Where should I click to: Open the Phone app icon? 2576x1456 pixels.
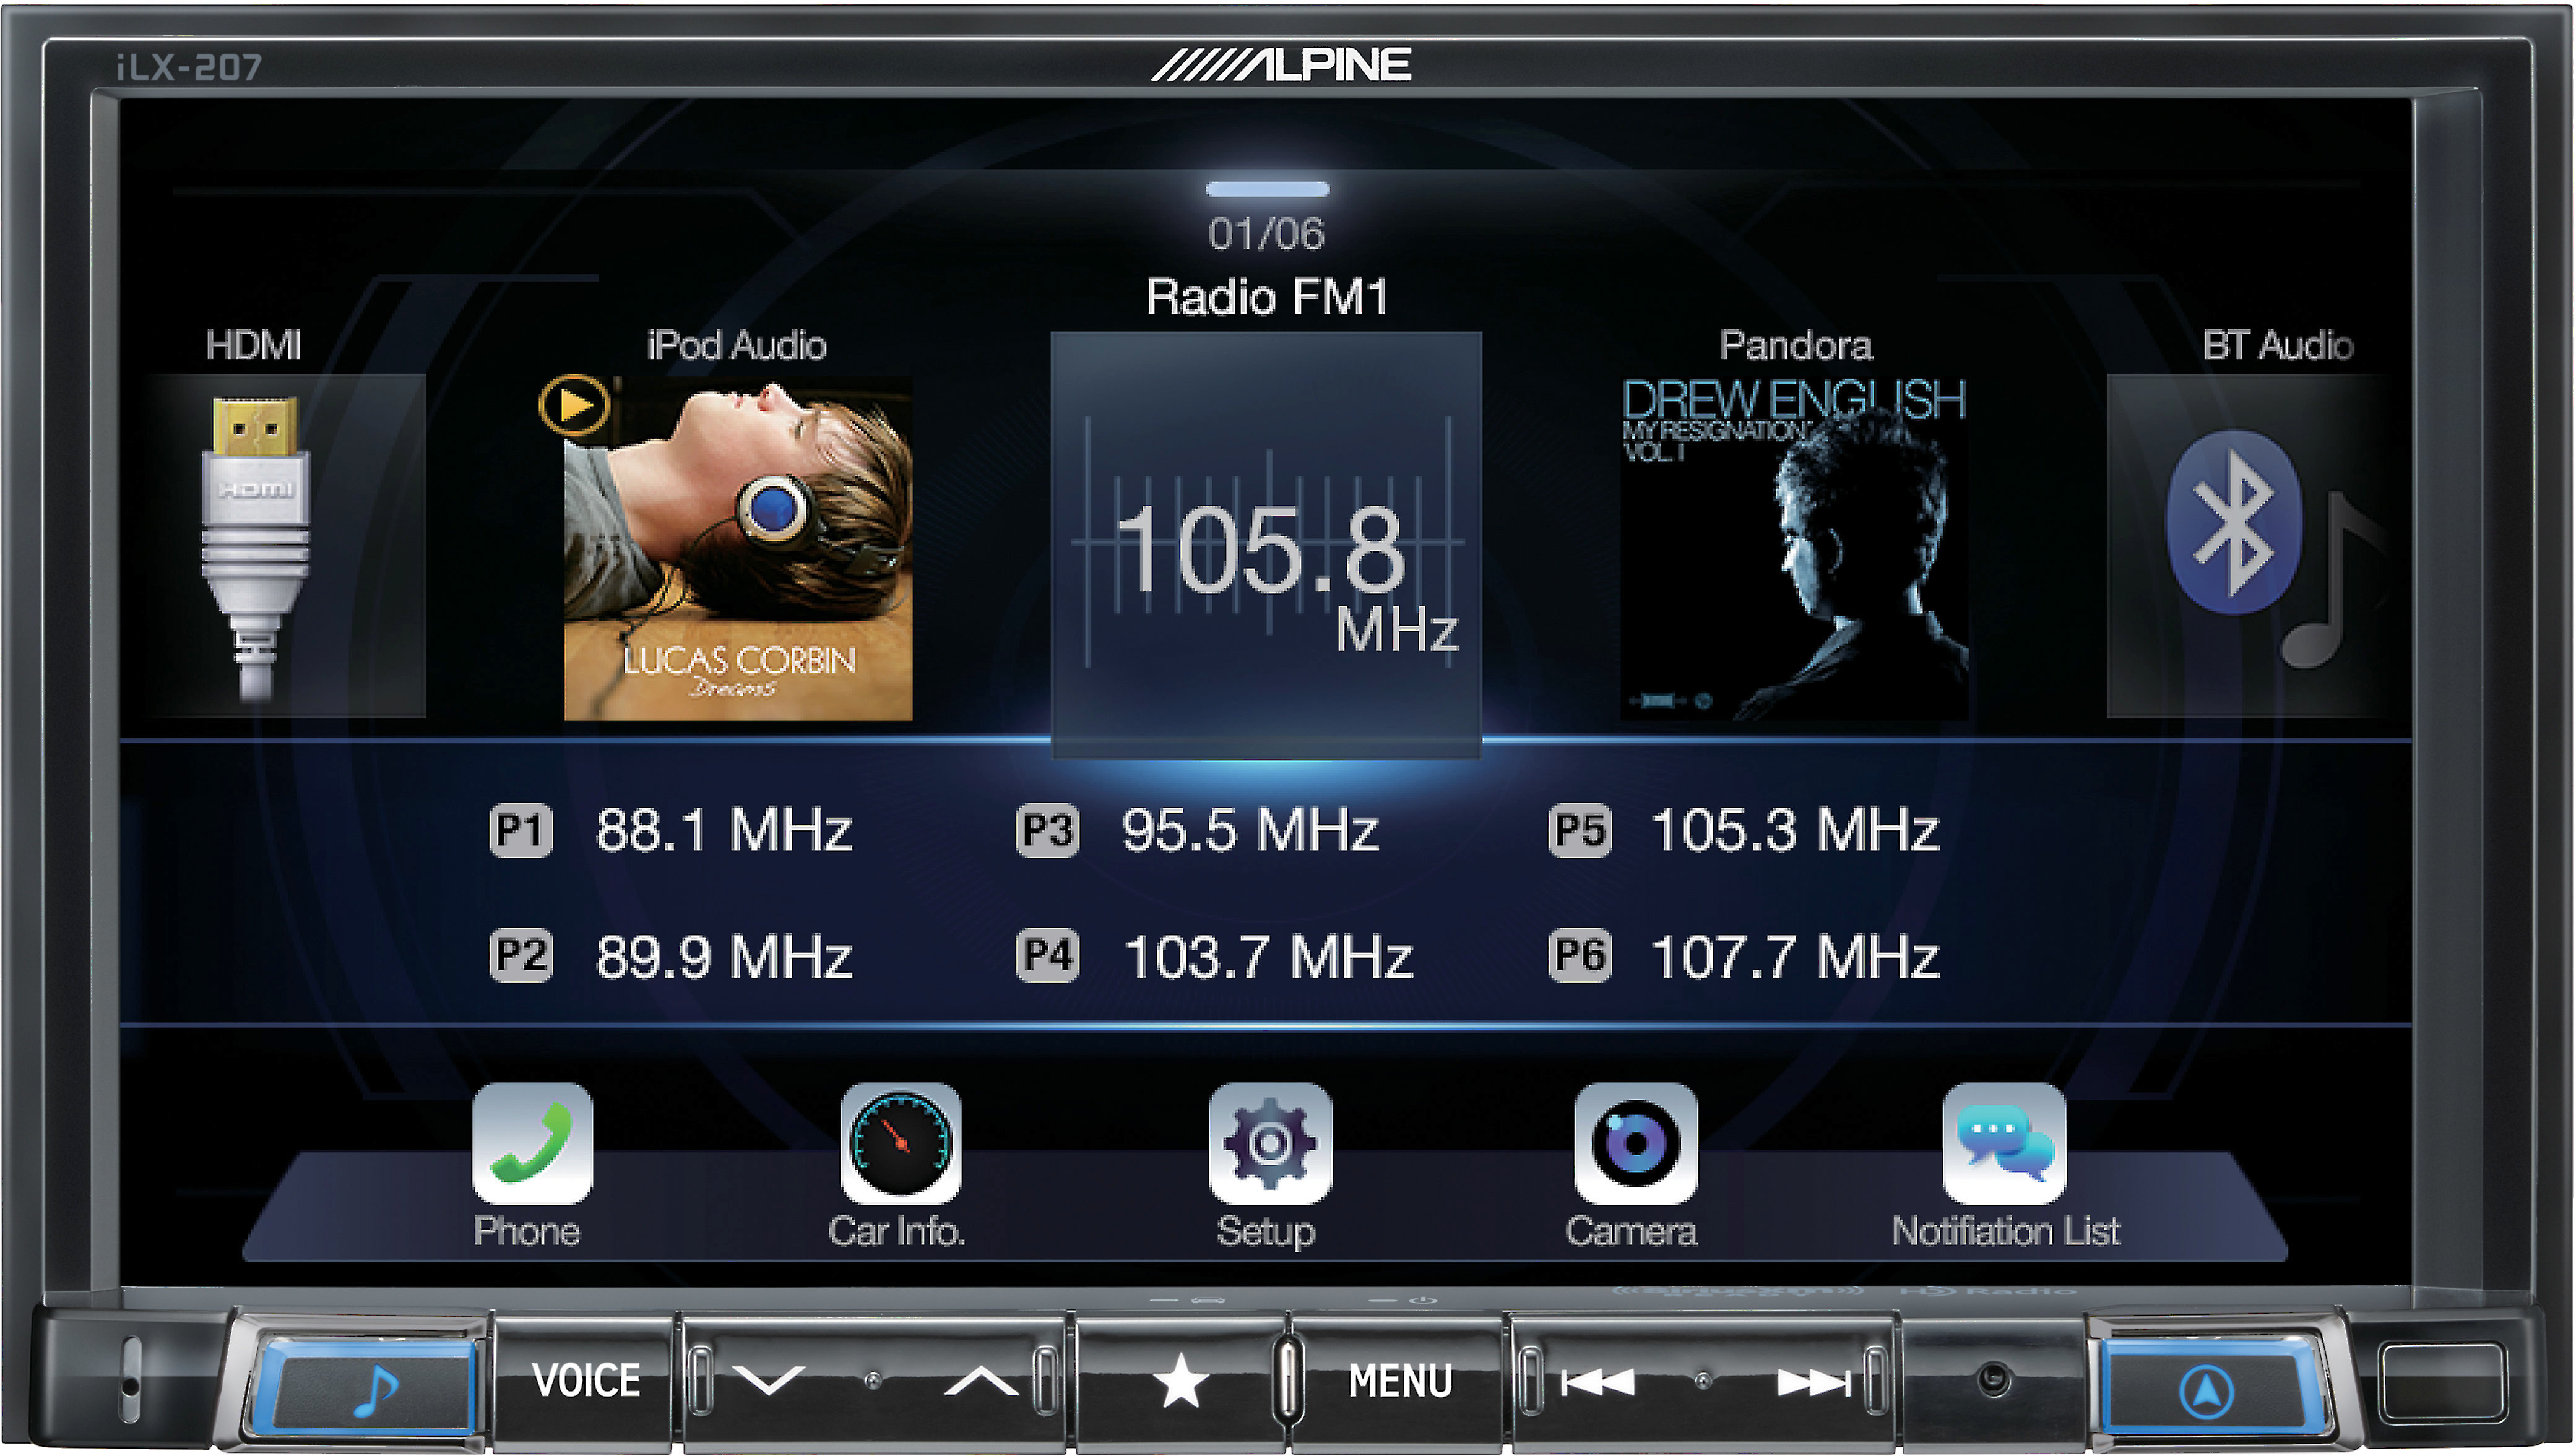[532, 1143]
